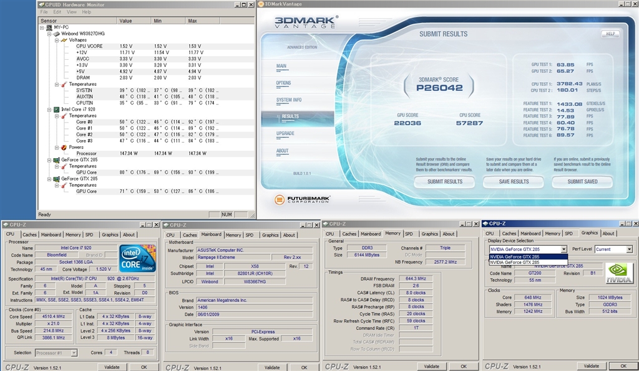Open the UPGRADE section in 3DMark Vantage
This screenshot has height=371, width=639.
[x=285, y=134]
